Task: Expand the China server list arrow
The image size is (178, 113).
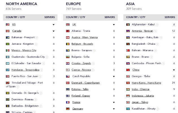Action: pyautogui.click(x=174, y=70)
